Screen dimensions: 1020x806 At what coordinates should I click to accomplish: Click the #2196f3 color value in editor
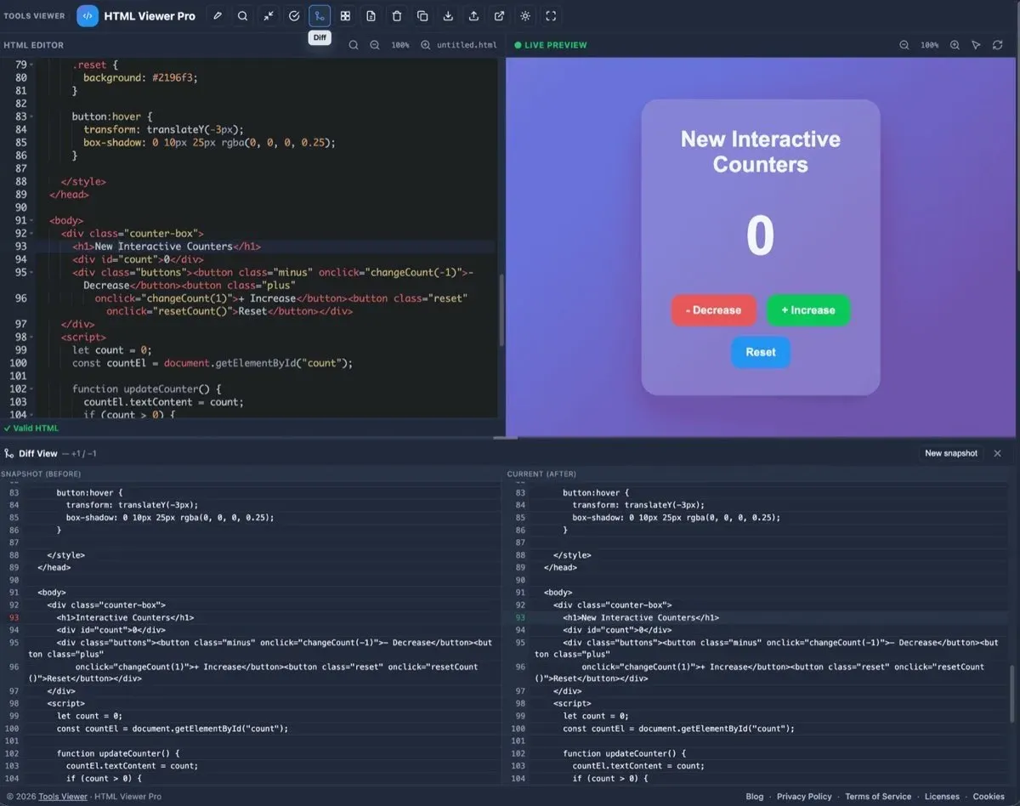click(x=174, y=77)
